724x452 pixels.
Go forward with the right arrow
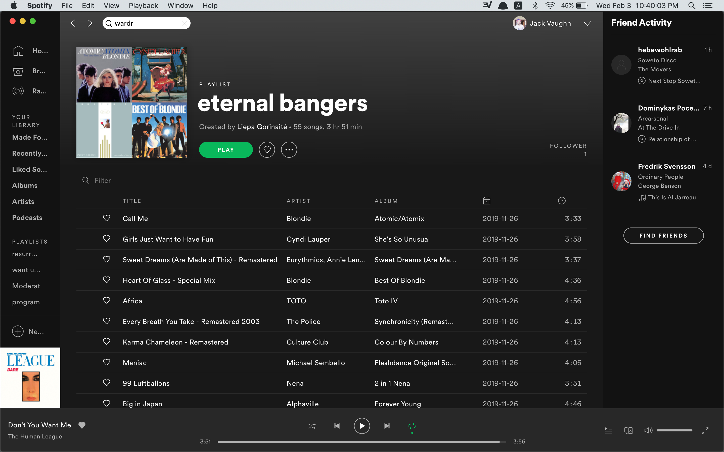89,23
